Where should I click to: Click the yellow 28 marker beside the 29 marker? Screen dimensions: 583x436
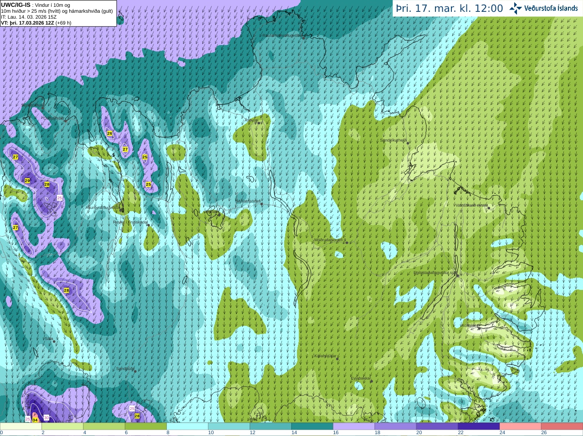pos(47,184)
